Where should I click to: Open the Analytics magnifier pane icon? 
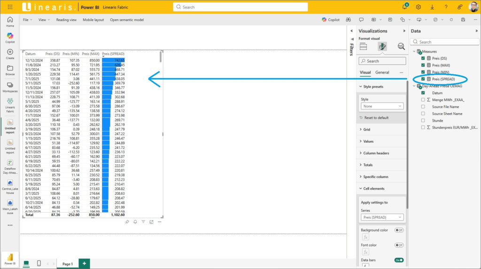click(401, 46)
